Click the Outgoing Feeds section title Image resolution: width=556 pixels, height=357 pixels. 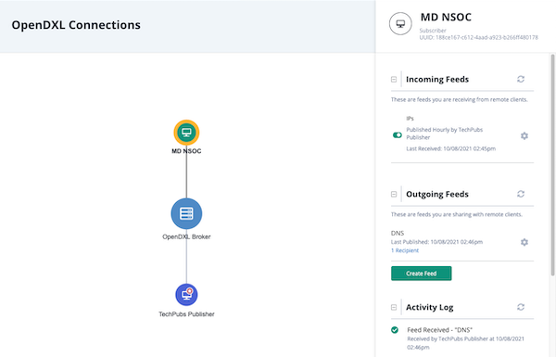tap(437, 194)
